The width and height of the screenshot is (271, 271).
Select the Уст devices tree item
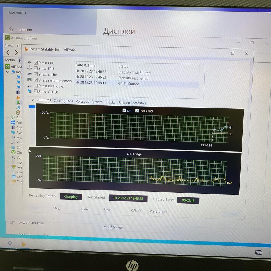pos(17,157)
